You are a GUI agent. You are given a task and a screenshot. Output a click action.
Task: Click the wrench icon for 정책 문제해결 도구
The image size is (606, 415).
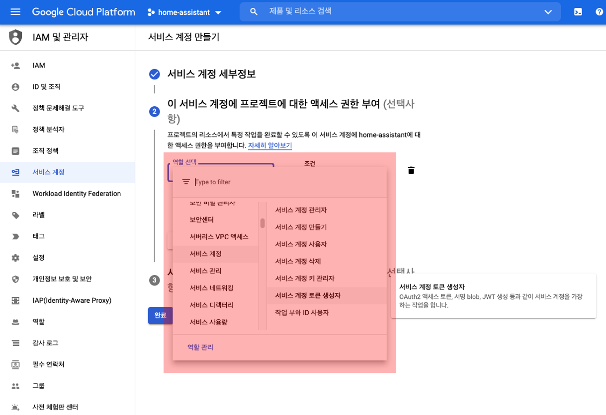tap(15, 108)
